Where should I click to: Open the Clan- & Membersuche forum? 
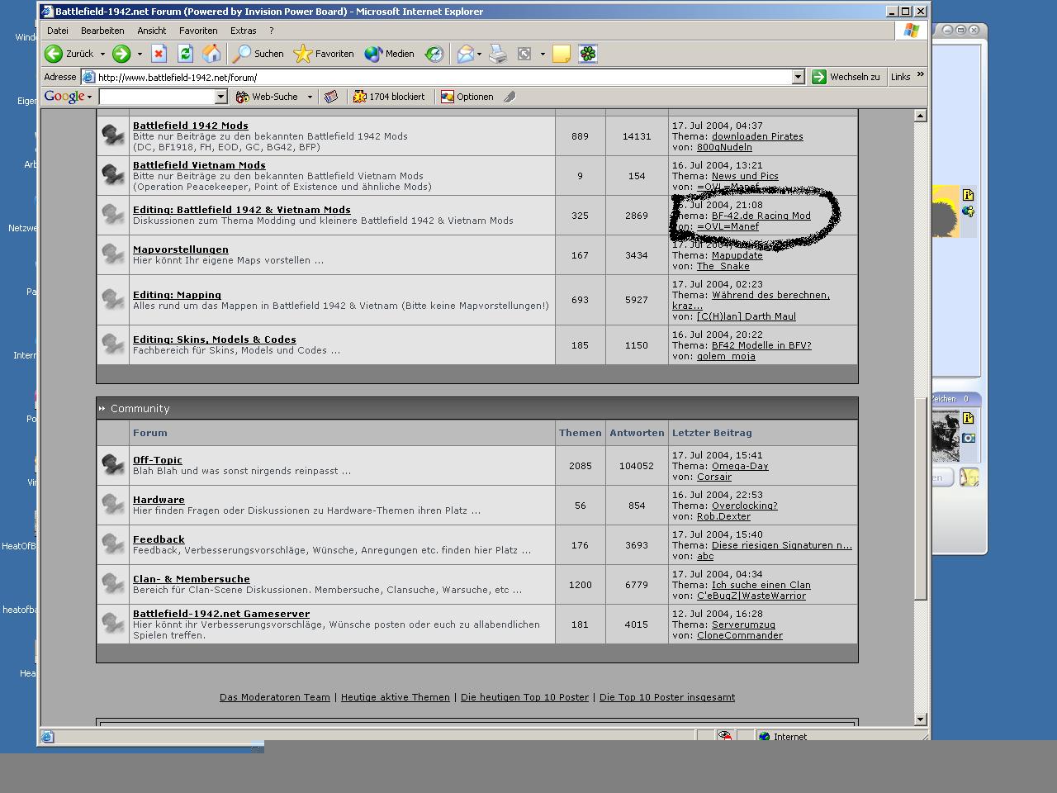[x=192, y=579]
